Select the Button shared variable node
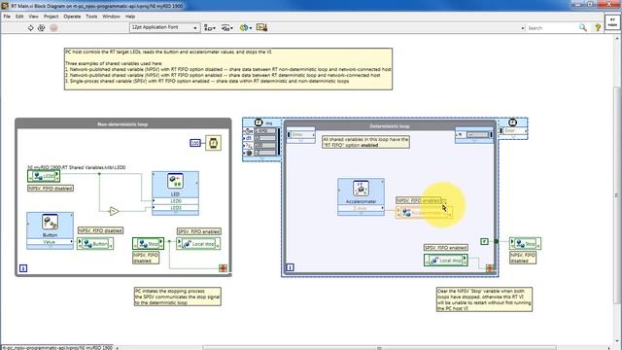 point(95,244)
